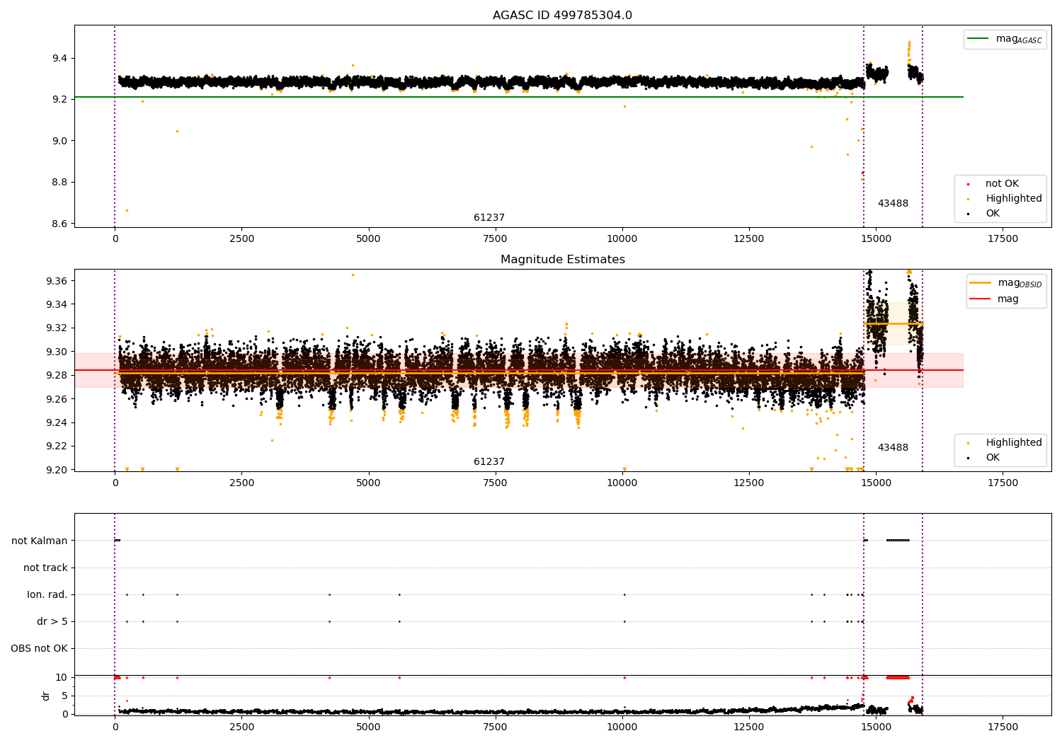Click 'OK' legend entry below Highlighted in top plot
This screenshot has width=1062, height=743.
click(x=985, y=214)
